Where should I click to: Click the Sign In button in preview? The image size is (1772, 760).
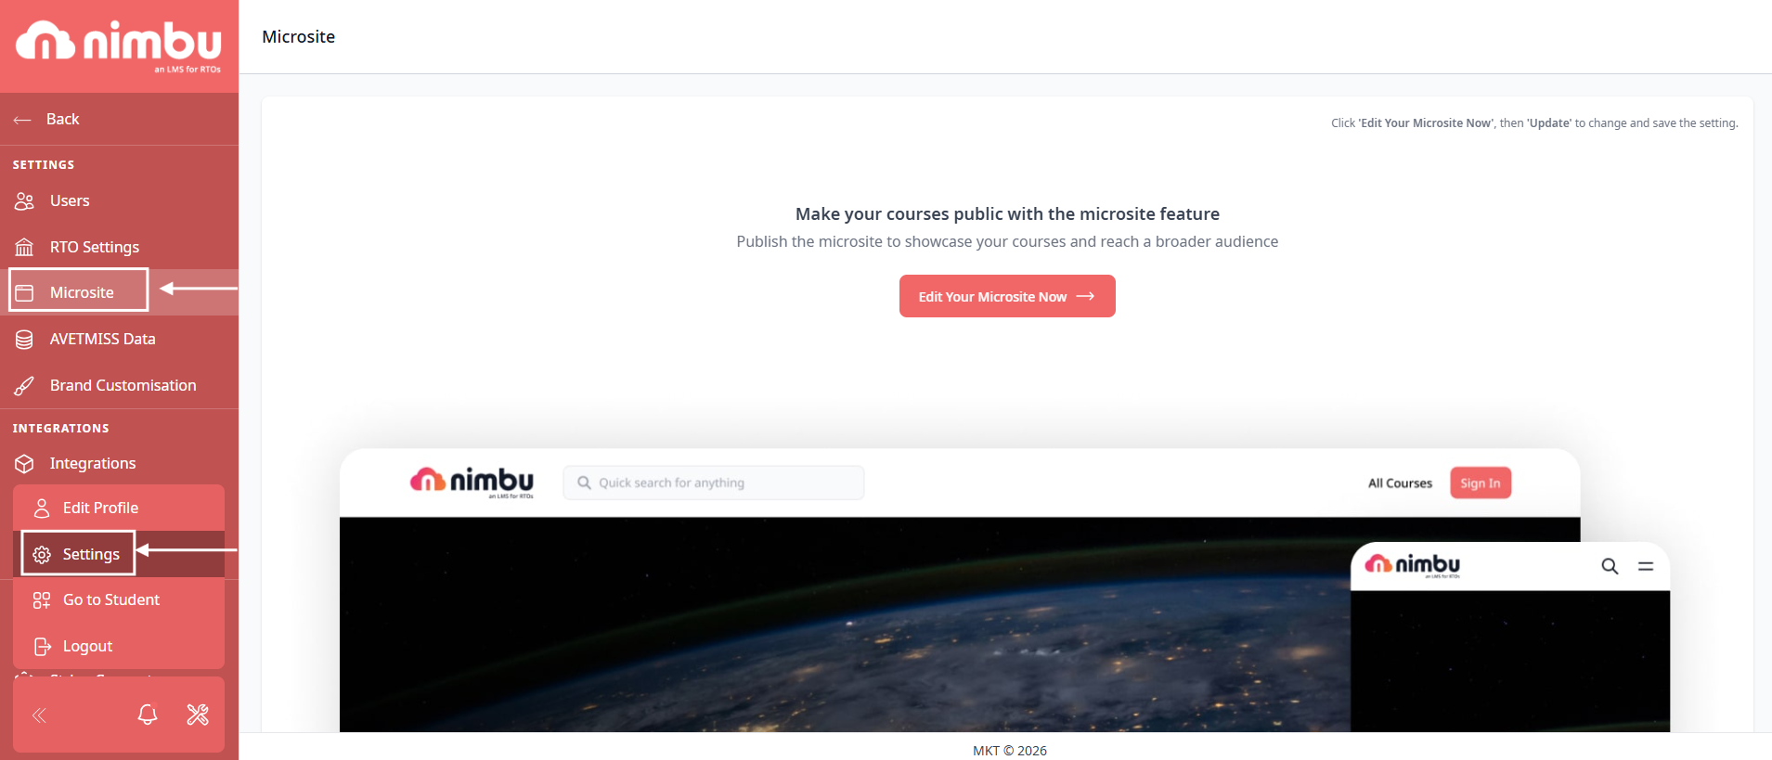pyautogui.click(x=1481, y=483)
